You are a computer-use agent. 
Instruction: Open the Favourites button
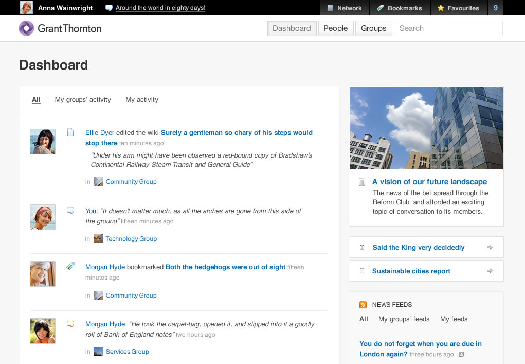(x=459, y=8)
